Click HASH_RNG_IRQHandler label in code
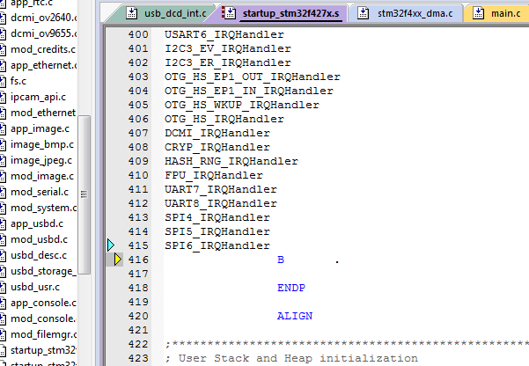529x366 pixels. click(x=231, y=161)
